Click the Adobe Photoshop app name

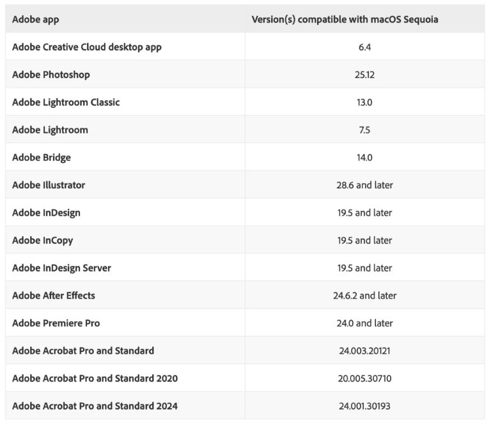pos(51,75)
